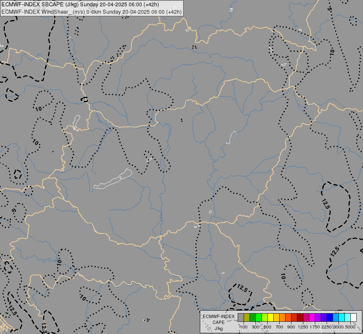Click the '1750' legend scale label
Screen dimensions: 363x334
click(x=315, y=327)
